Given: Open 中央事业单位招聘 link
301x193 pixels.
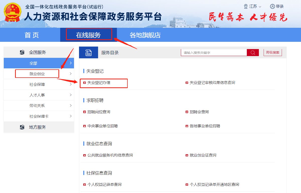Looking at the screenshot, I should [x=102, y=126].
